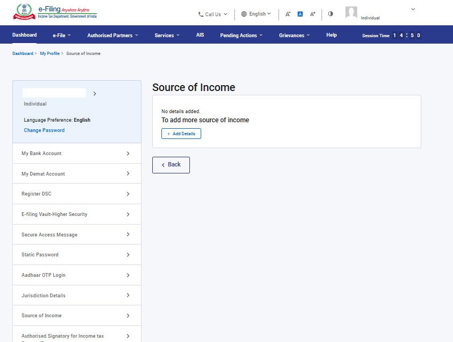Go to the Dashboard menu tab

(25, 35)
